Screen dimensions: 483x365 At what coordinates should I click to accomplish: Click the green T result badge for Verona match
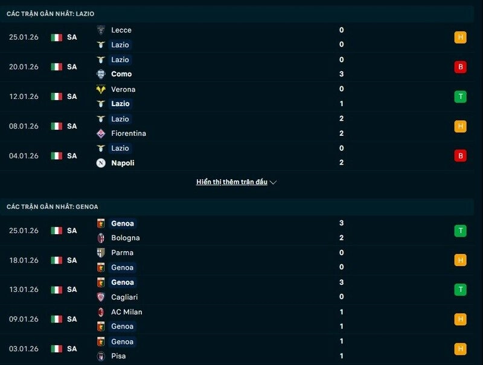tap(459, 97)
